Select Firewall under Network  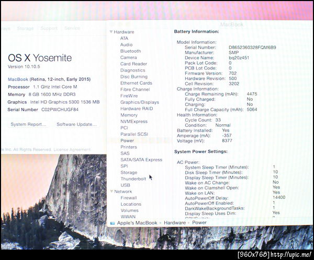(x=129, y=198)
